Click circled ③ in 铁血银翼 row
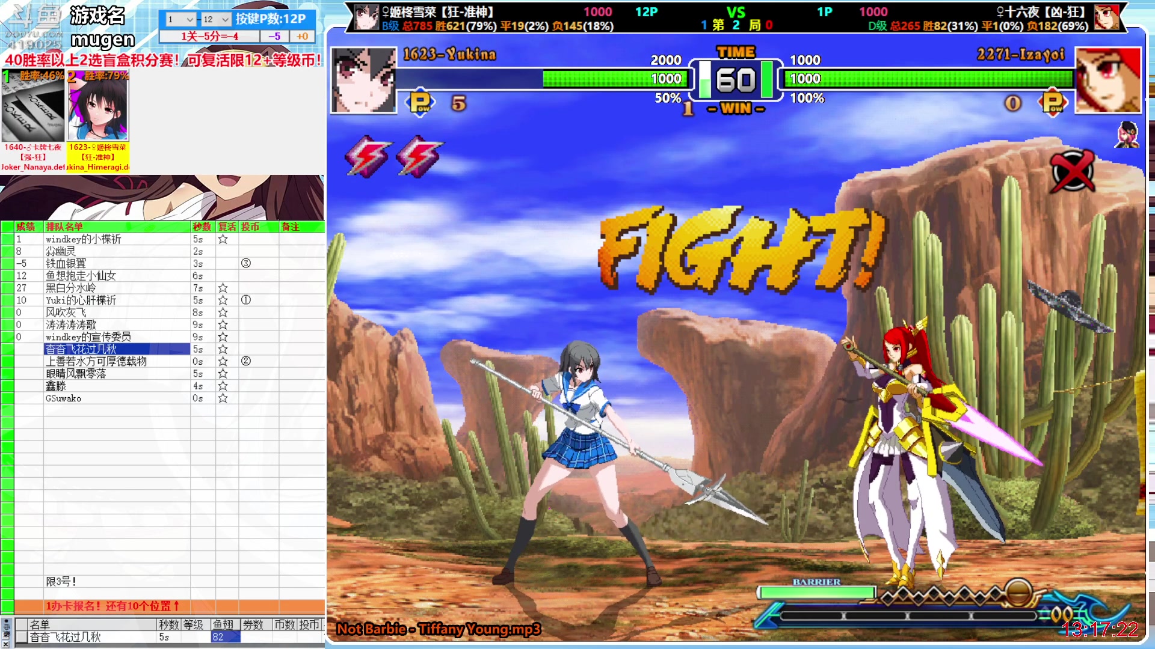This screenshot has width=1155, height=649. point(245,263)
